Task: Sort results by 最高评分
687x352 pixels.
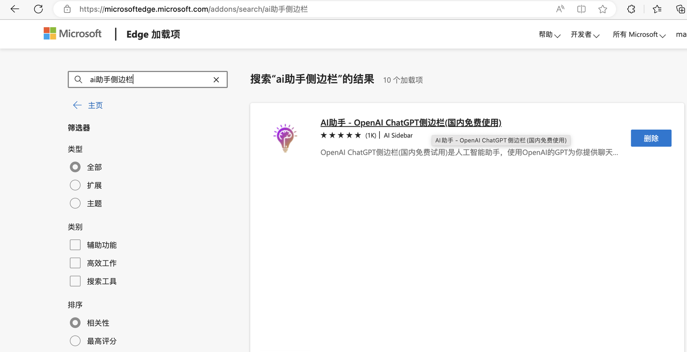Action: pyautogui.click(x=75, y=341)
